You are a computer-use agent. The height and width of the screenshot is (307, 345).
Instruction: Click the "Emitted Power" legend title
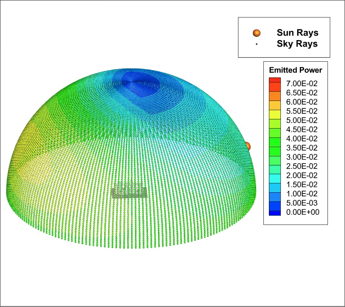(x=295, y=70)
